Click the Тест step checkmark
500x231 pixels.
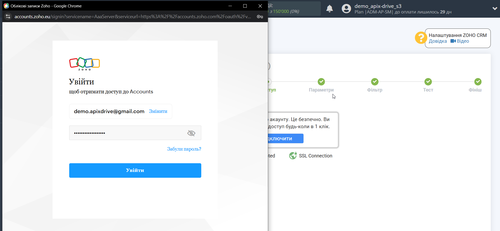coord(428,82)
